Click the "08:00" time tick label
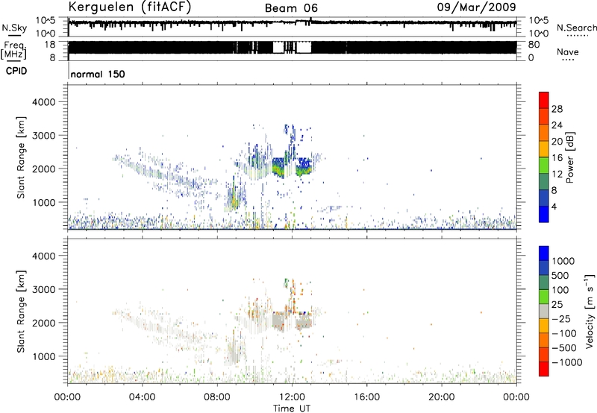Viewport: 597px width, 413px height. coord(217,397)
